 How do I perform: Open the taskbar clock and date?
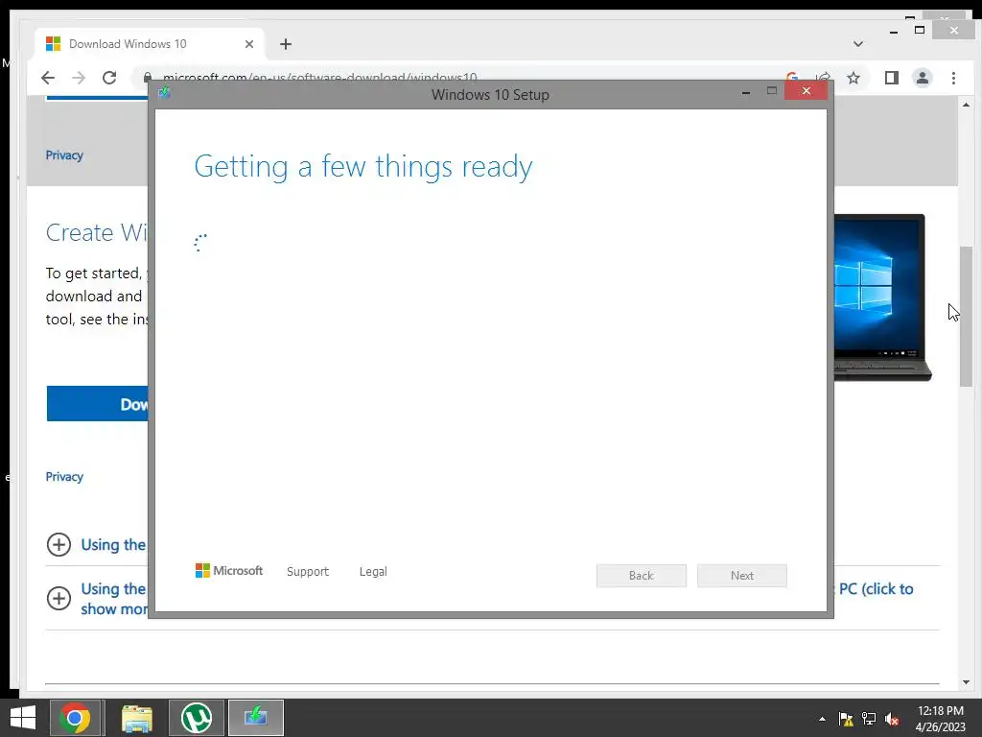[941, 719]
